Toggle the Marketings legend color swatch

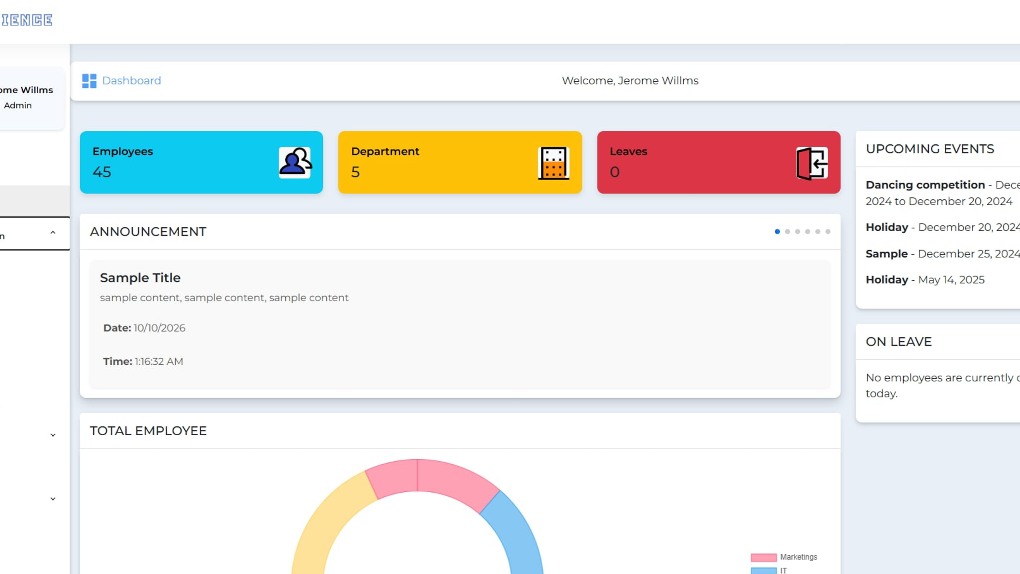tap(763, 557)
